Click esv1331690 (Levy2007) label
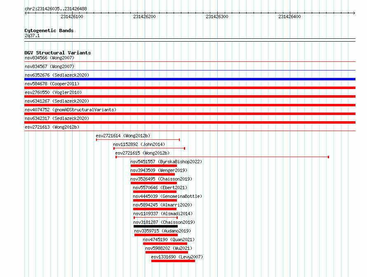The image size is (367, 277). pyautogui.click(x=177, y=257)
